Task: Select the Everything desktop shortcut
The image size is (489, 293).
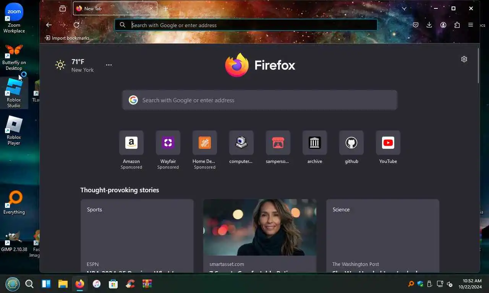Action: click(x=14, y=203)
